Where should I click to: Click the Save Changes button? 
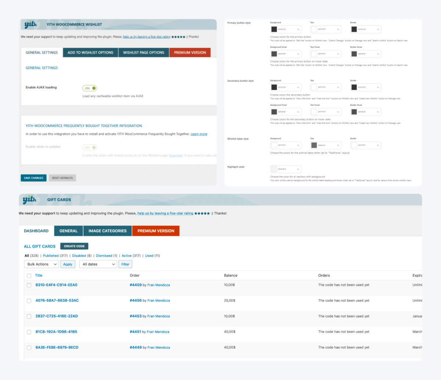[33, 178]
